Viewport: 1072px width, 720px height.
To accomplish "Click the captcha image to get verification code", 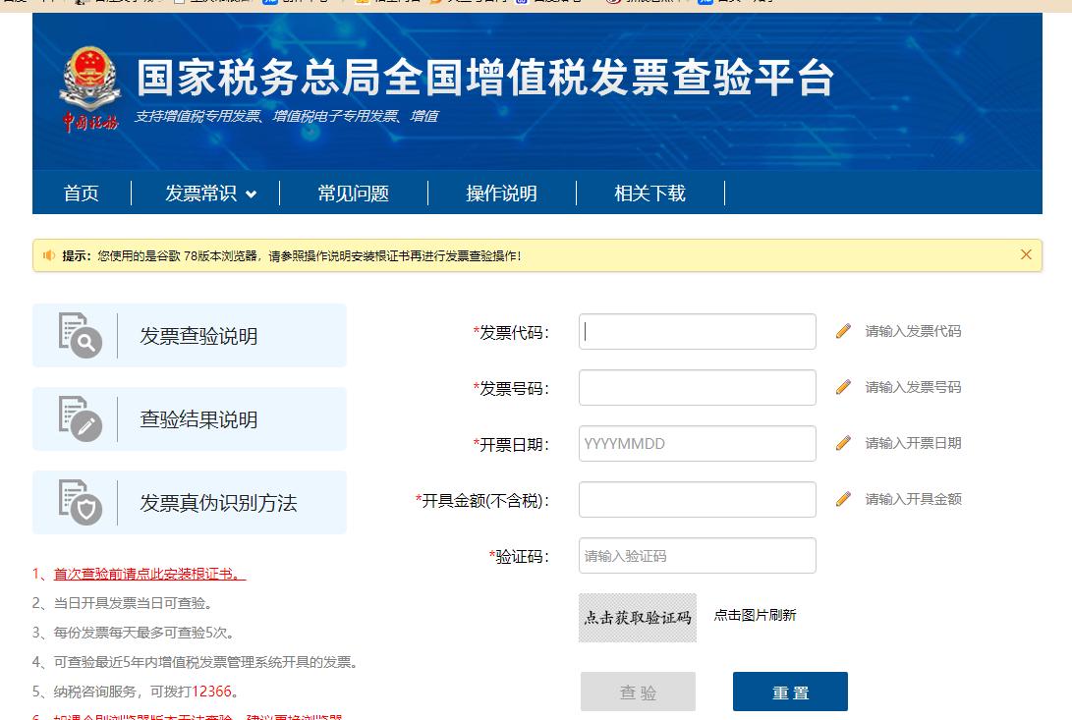I will [x=637, y=616].
